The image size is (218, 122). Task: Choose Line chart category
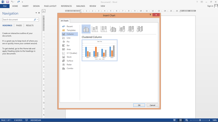coord(69,38)
